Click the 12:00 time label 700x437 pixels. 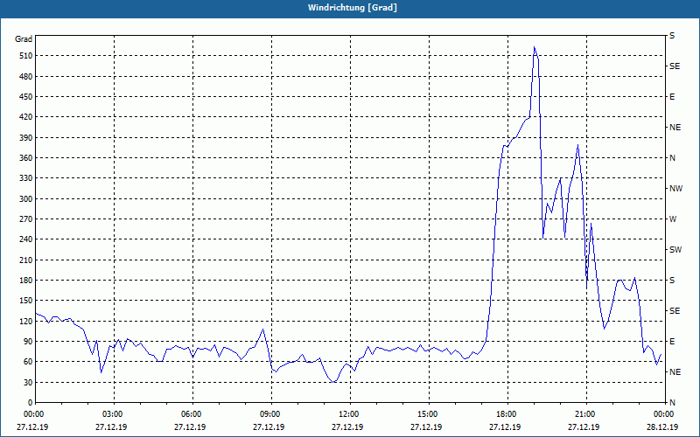pyautogui.click(x=350, y=413)
